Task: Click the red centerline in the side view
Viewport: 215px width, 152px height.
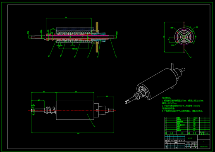Action: pos(72,110)
